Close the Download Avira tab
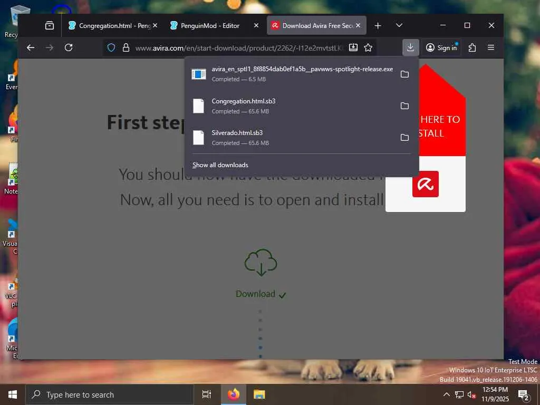 coord(358,25)
